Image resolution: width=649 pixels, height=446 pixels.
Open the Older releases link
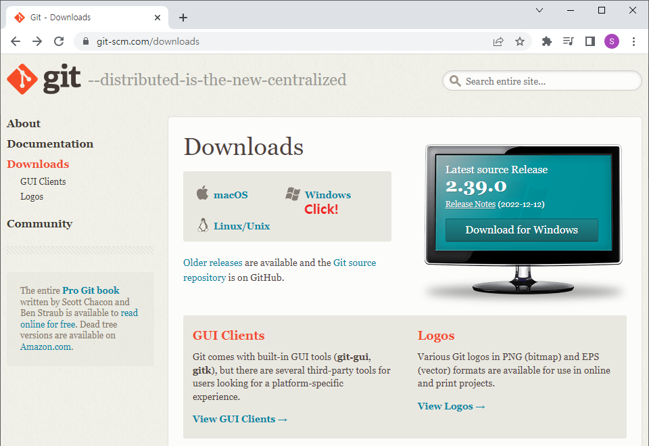click(213, 263)
